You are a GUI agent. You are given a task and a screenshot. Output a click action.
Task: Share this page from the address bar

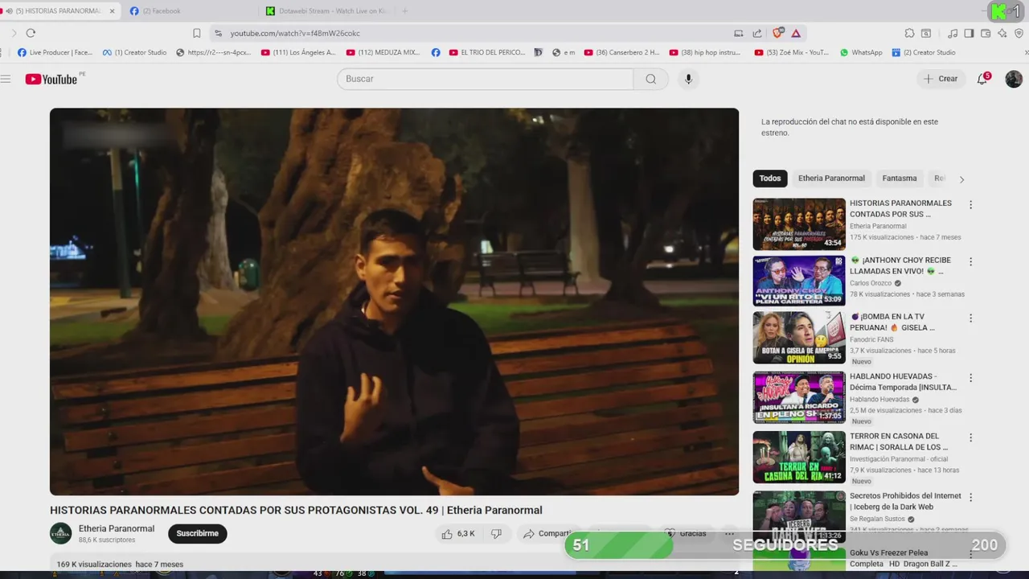(x=757, y=33)
